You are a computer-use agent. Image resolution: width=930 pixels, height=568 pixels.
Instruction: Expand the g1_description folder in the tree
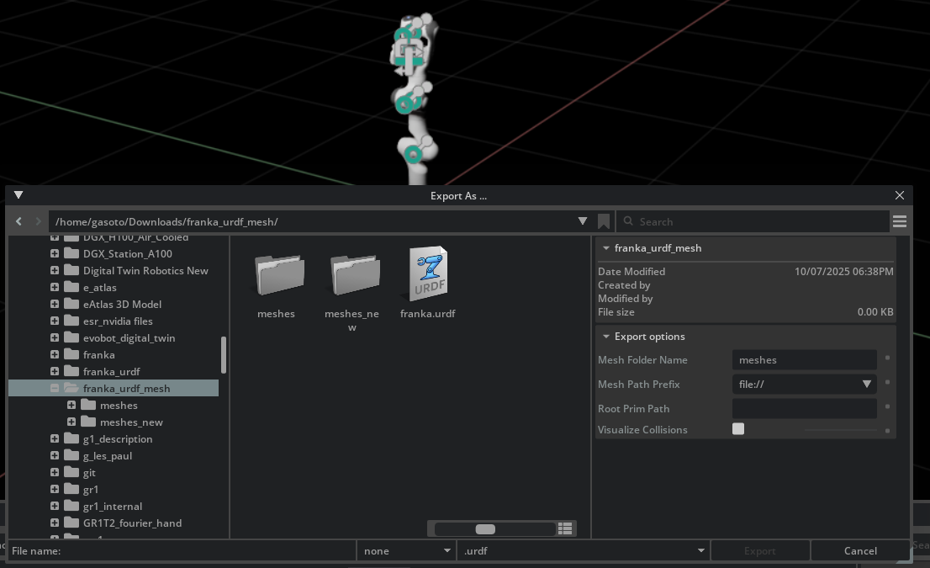pos(54,438)
